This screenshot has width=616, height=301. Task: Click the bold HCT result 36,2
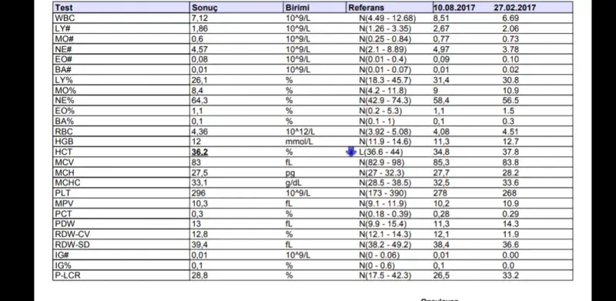coord(199,152)
